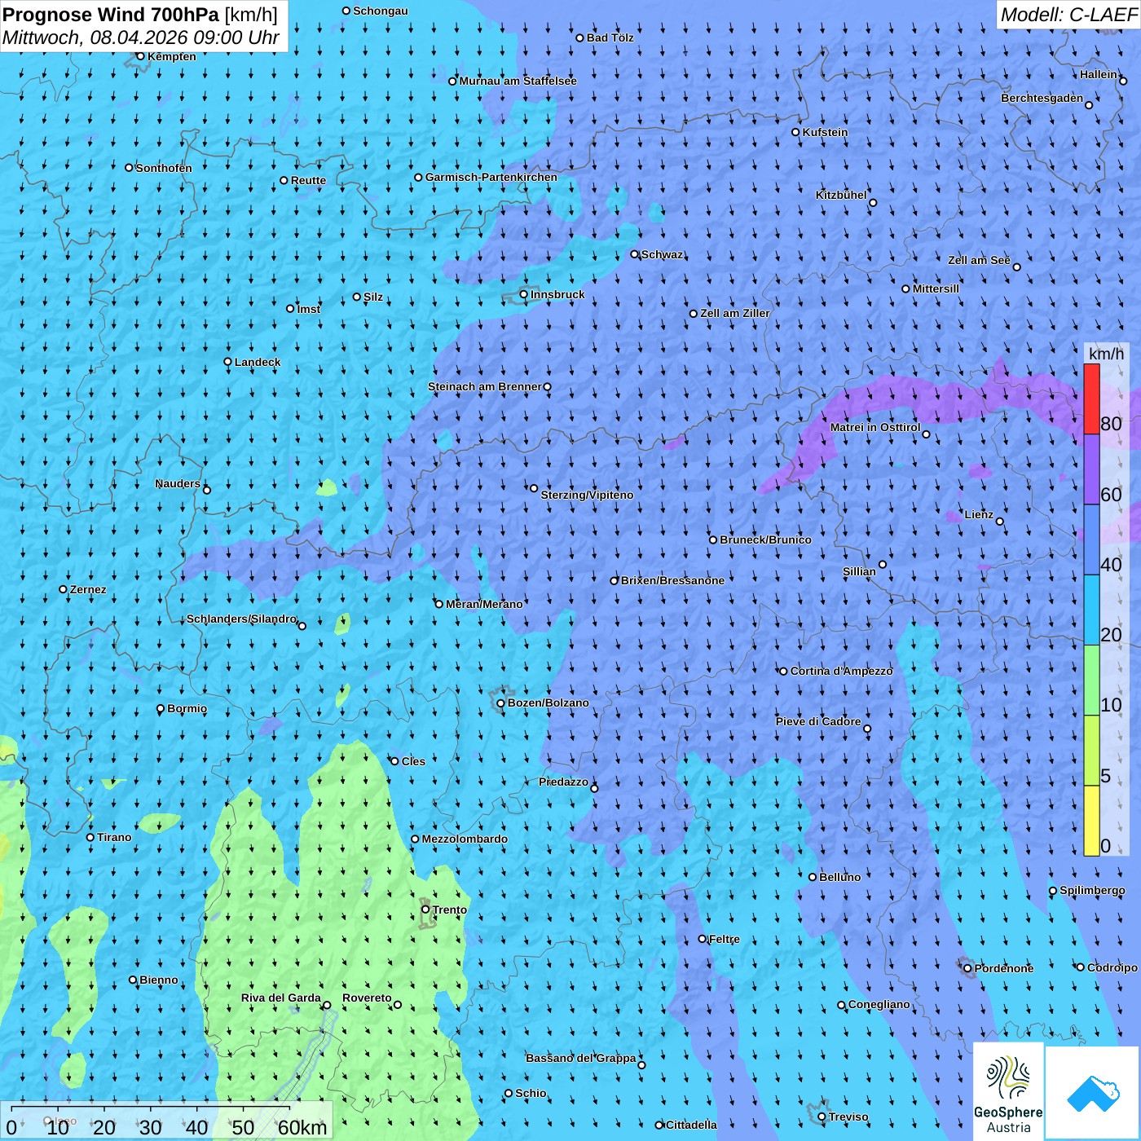Click the 'Schlanders/Silandro' label
This screenshot has height=1141, width=1141.
coord(241,619)
